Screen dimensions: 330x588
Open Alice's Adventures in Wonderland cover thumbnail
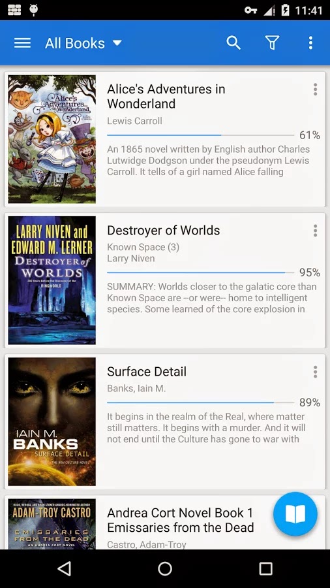pyautogui.click(x=52, y=139)
